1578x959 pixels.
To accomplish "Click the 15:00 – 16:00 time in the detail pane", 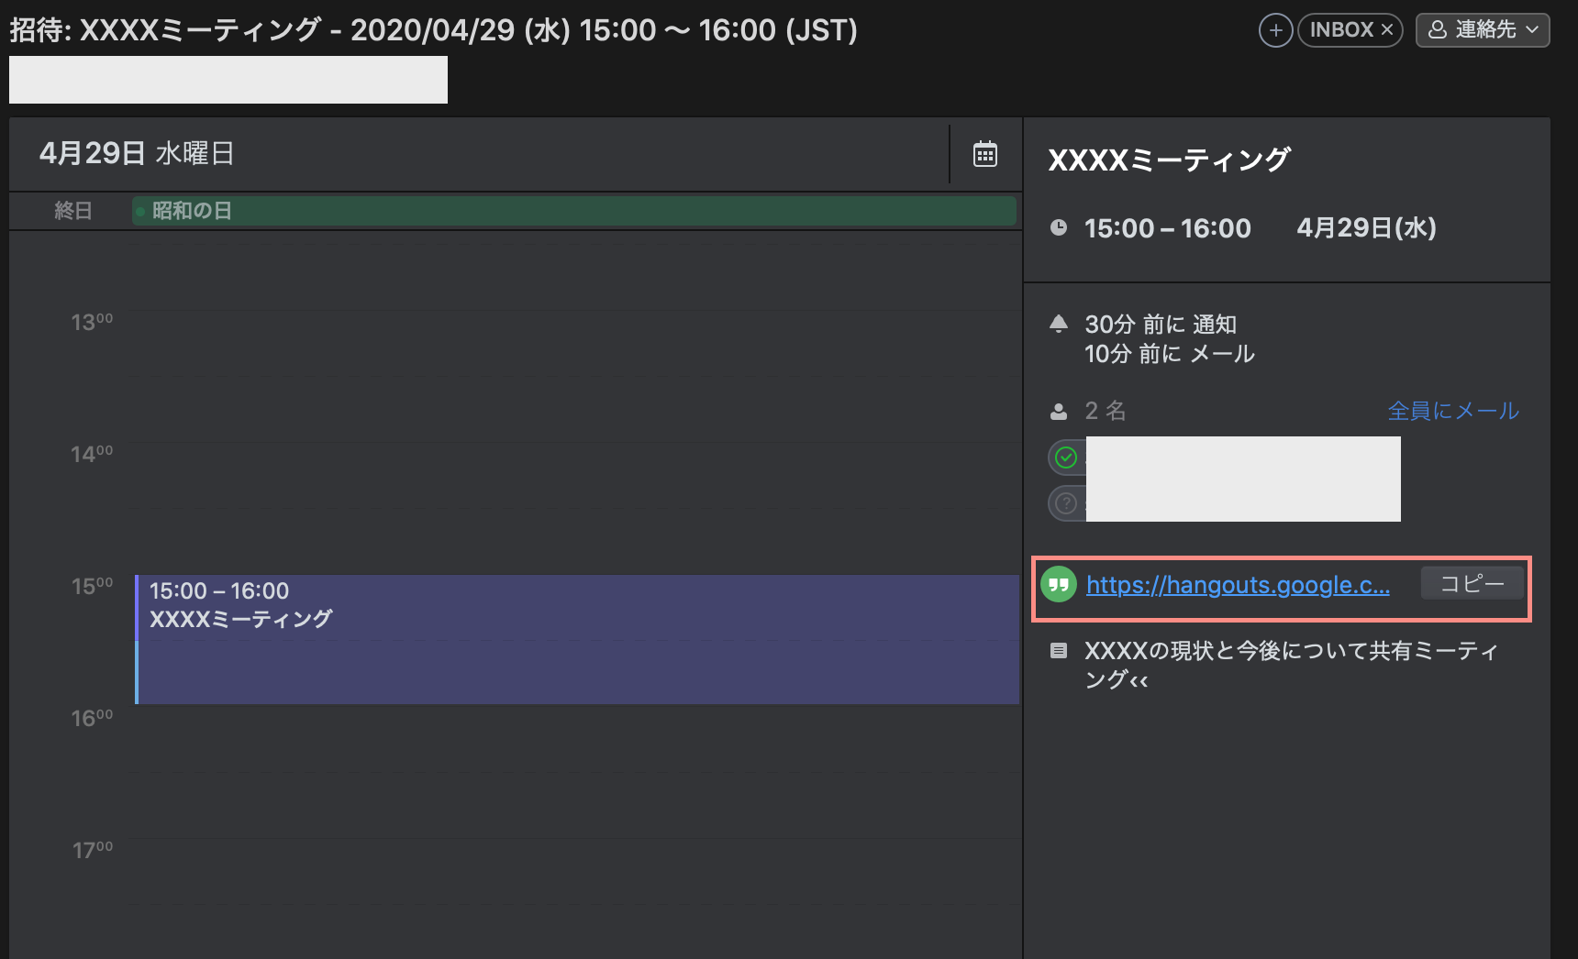I will point(1167,228).
